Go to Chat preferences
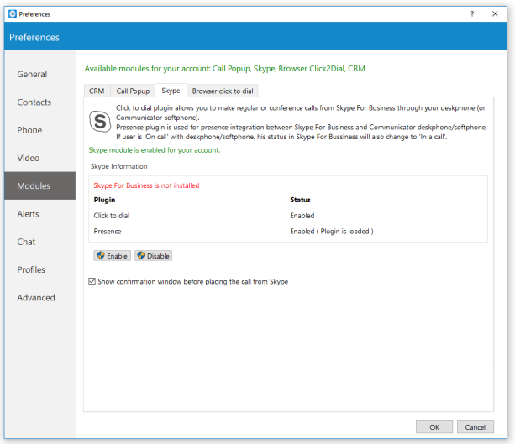This screenshot has width=515, height=444. [x=39, y=242]
